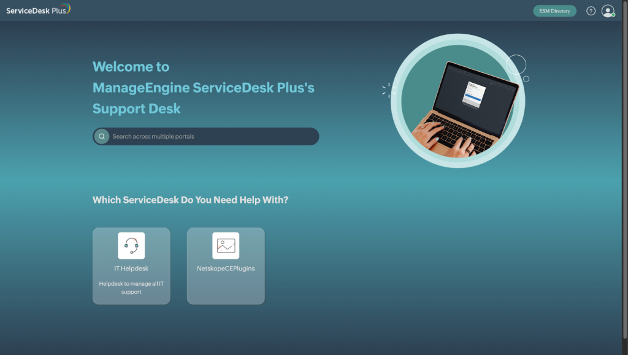Click the search magnifier icon
628x355 pixels.
point(102,137)
